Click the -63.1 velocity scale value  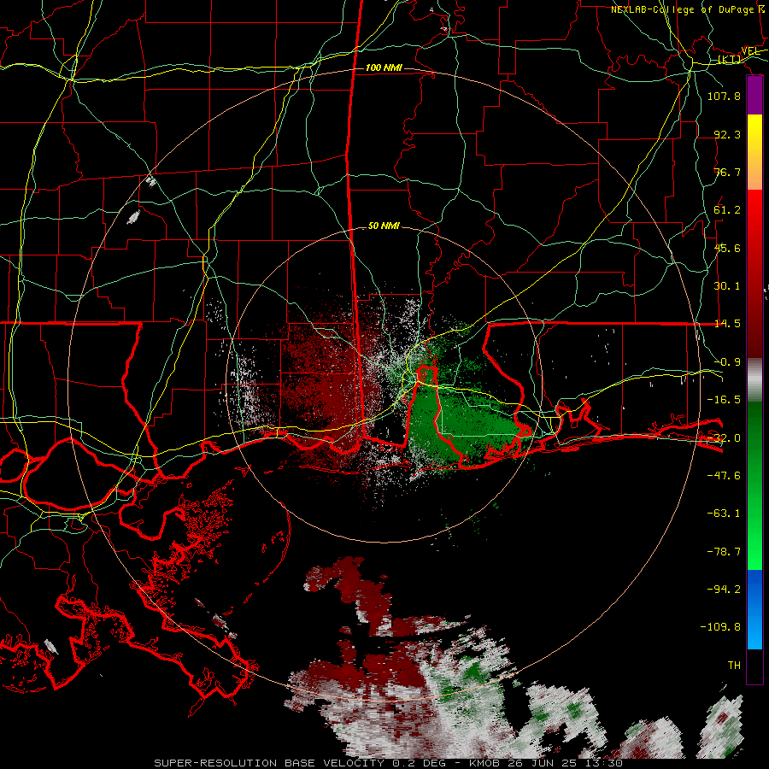coord(724,514)
